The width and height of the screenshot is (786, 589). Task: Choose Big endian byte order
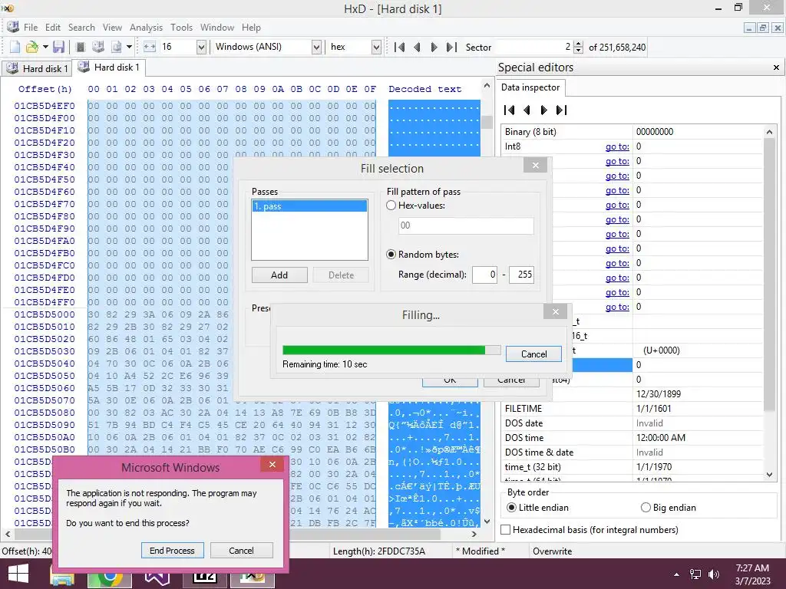tap(646, 508)
